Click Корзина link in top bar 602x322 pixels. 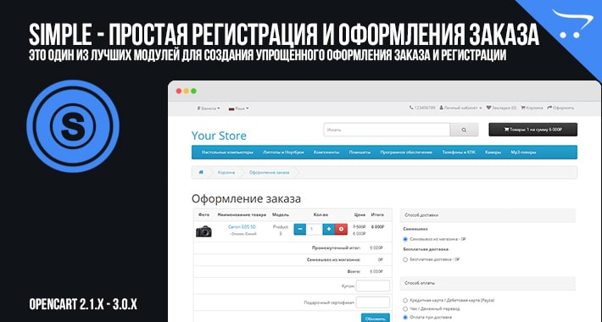click(532, 108)
